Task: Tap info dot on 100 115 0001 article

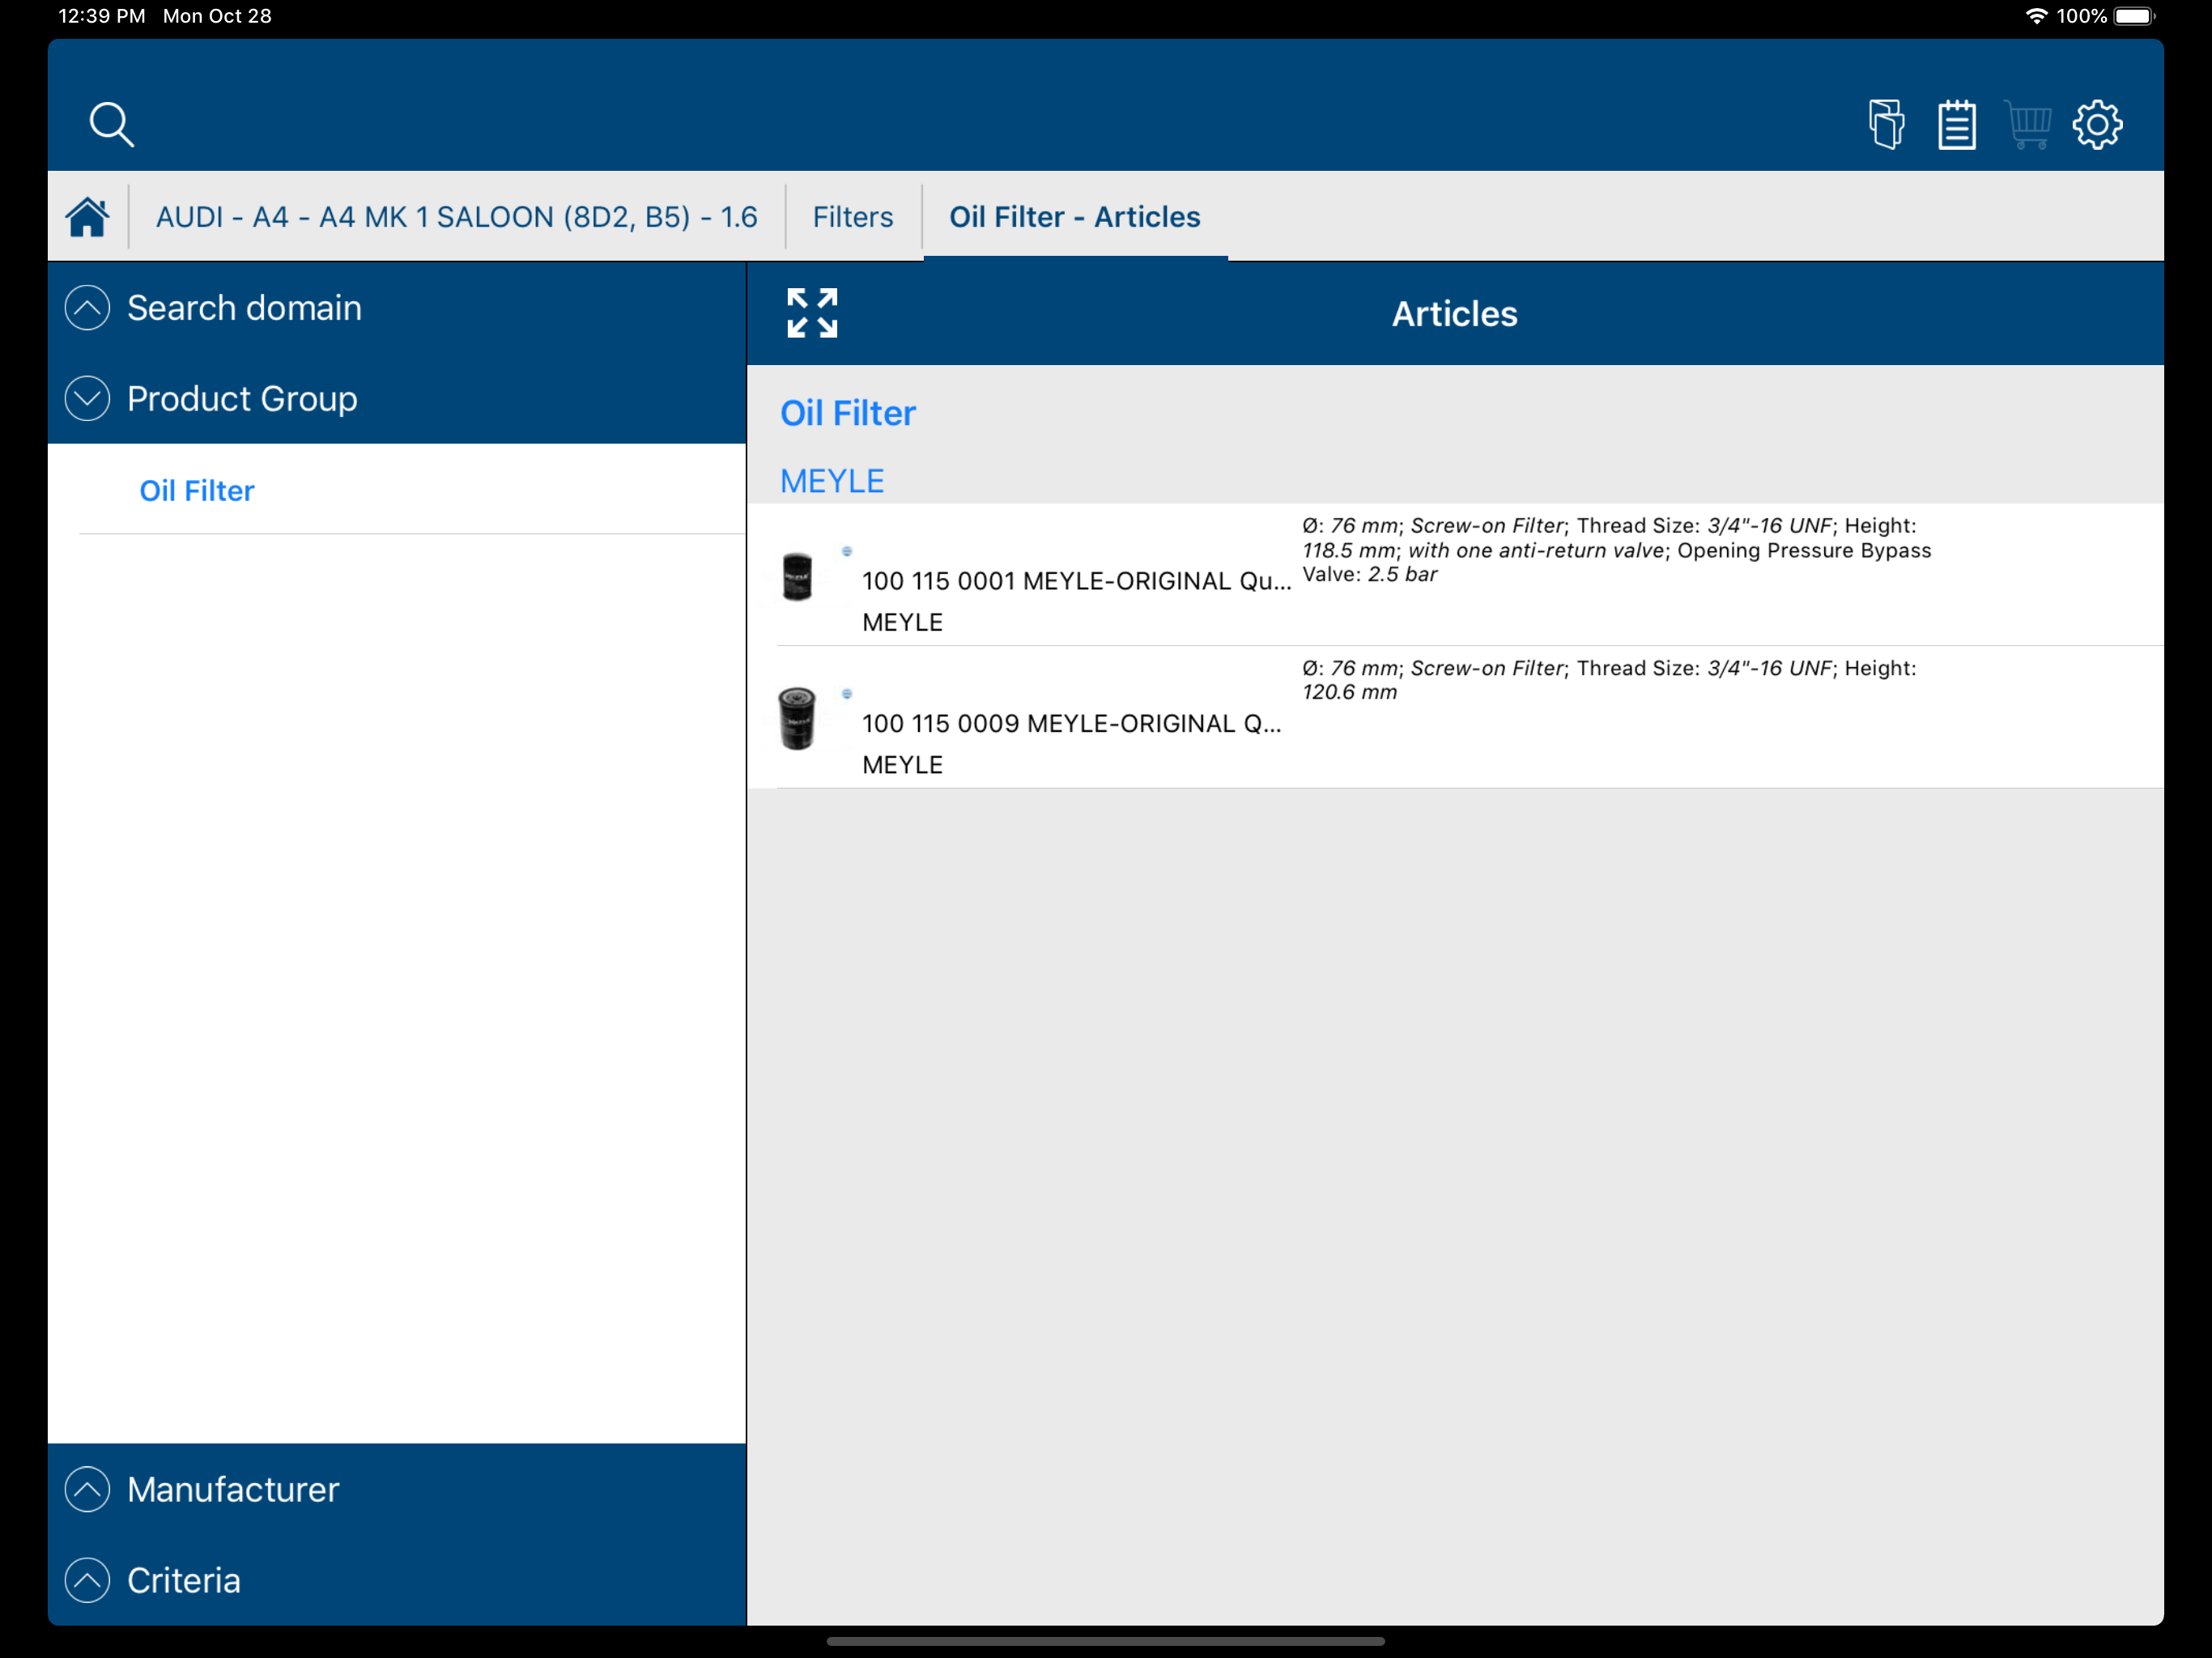Action: [847, 551]
